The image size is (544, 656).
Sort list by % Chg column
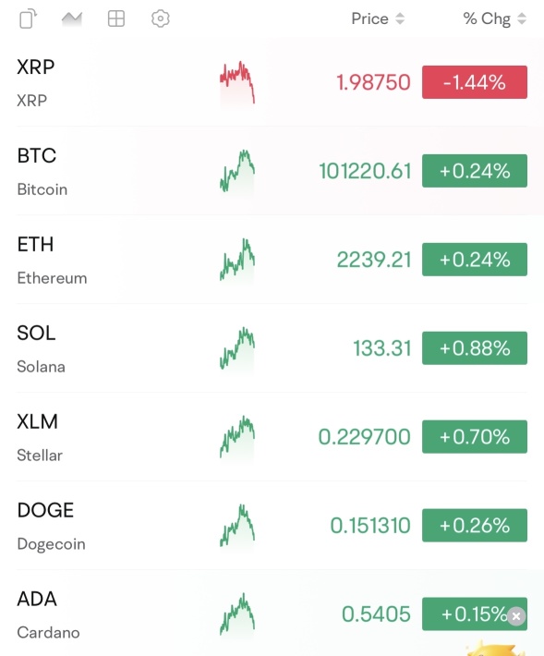(x=495, y=18)
